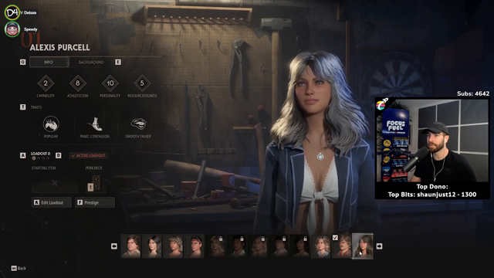The width and height of the screenshot is (494, 278).
Task: Select the second locked character portrait
Action: coord(237,246)
